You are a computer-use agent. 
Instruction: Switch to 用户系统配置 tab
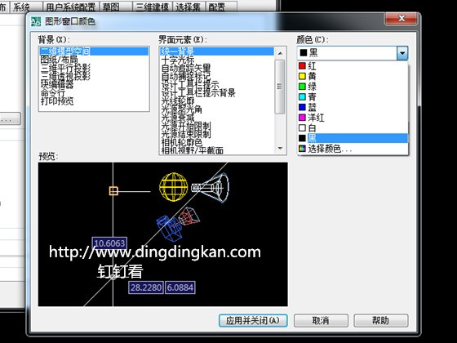pos(71,7)
